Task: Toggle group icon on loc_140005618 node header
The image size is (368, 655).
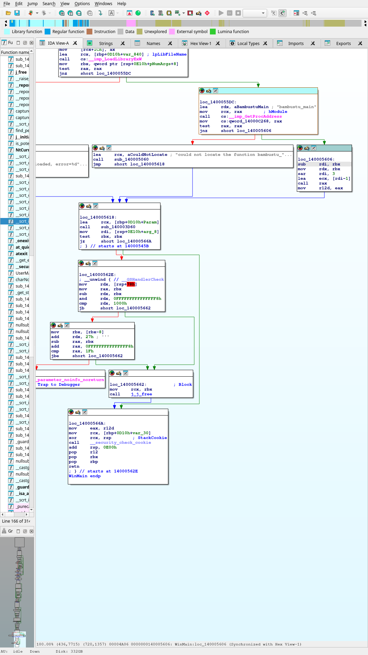Action: pyautogui.click(x=95, y=206)
